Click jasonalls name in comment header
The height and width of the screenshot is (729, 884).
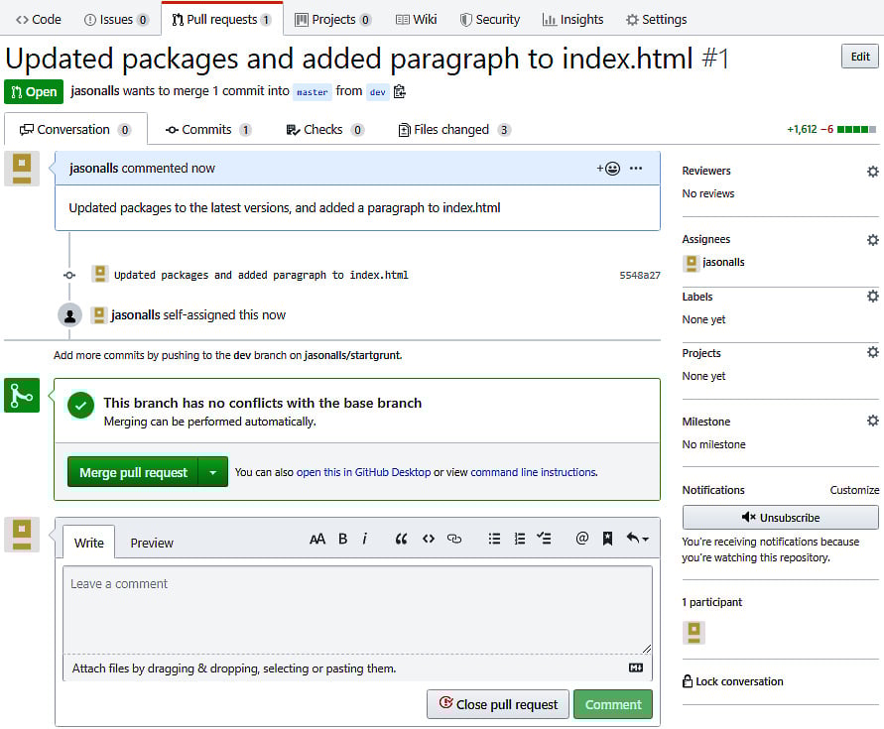pyautogui.click(x=93, y=168)
